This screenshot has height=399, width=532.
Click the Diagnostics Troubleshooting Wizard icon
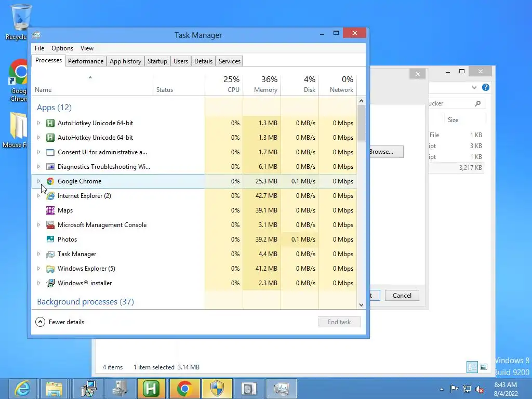50,167
